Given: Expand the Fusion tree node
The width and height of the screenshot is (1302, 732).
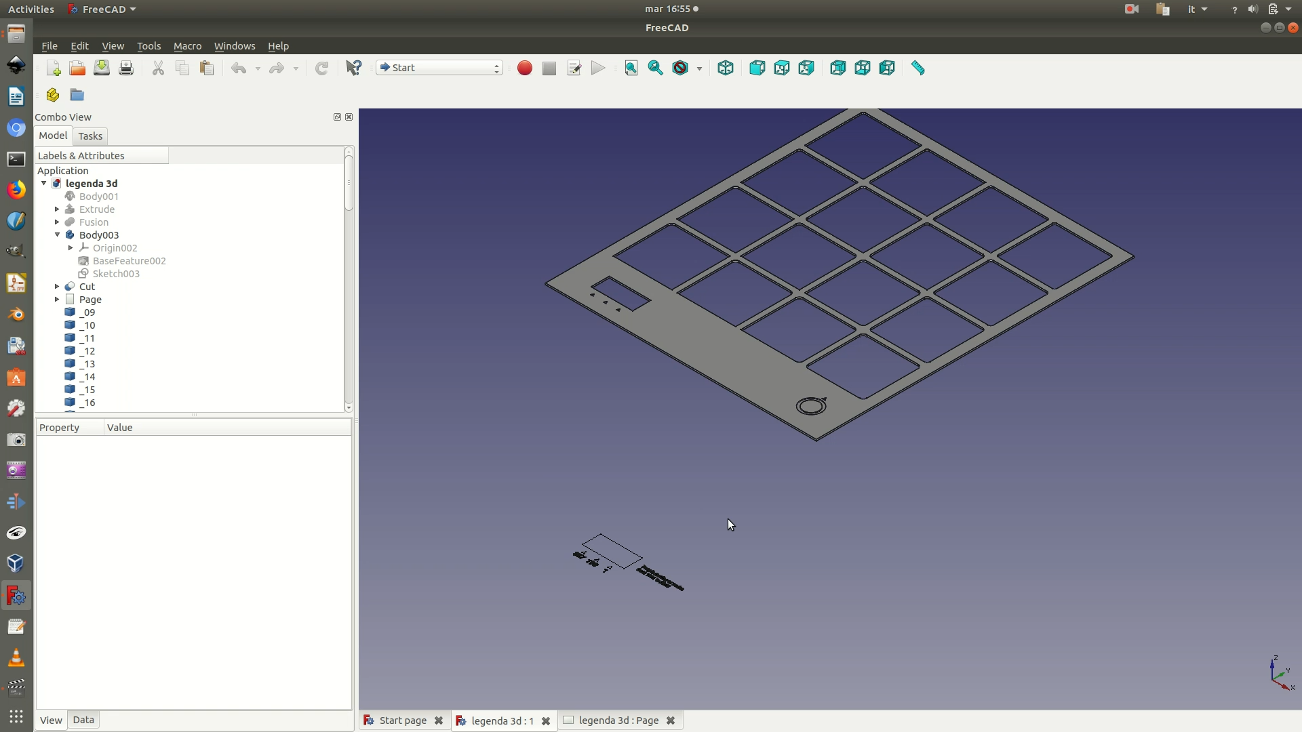Looking at the screenshot, I should click(57, 222).
